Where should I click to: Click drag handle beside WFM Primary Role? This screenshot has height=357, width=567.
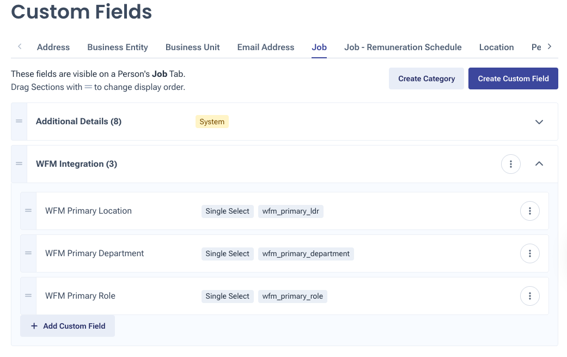coord(28,296)
